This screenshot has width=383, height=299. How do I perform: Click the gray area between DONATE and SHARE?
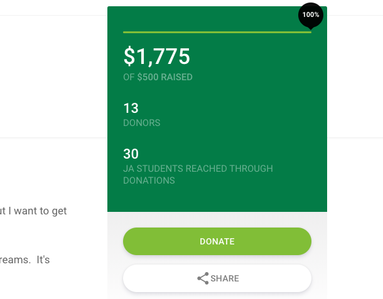(217, 260)
